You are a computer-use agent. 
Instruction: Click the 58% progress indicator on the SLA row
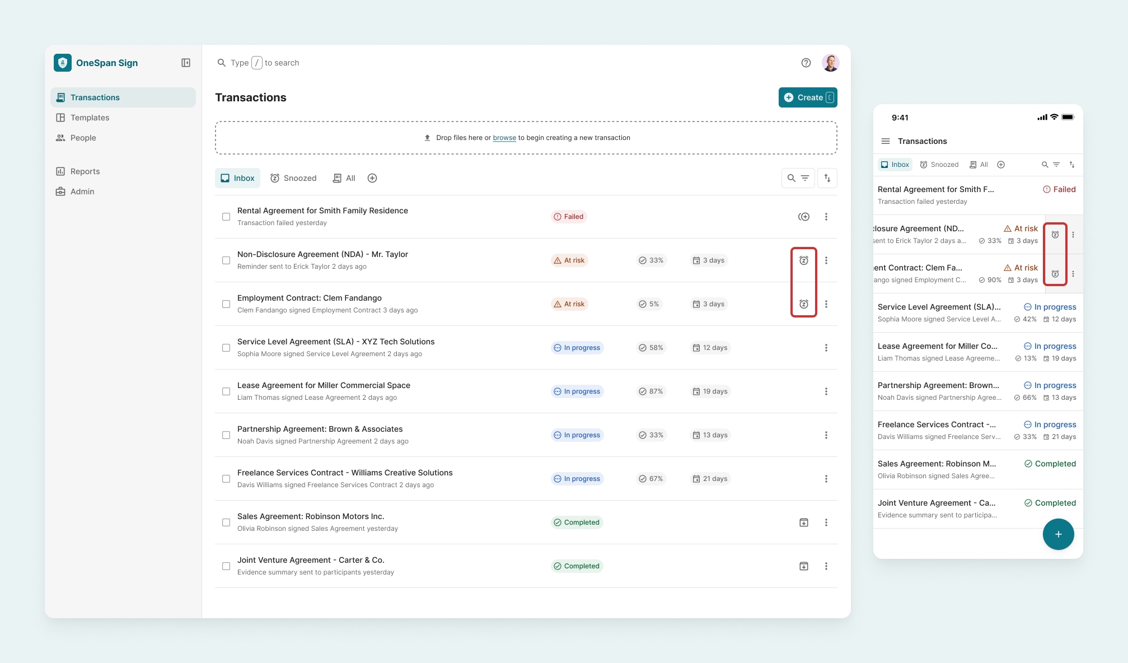click(x=651, y=347)
